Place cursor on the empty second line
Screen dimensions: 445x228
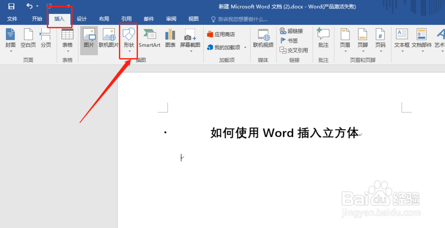point(182,158)
